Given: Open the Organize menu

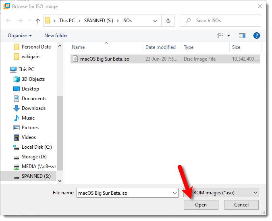Looking at the screenshot, I should click(20, 36).
